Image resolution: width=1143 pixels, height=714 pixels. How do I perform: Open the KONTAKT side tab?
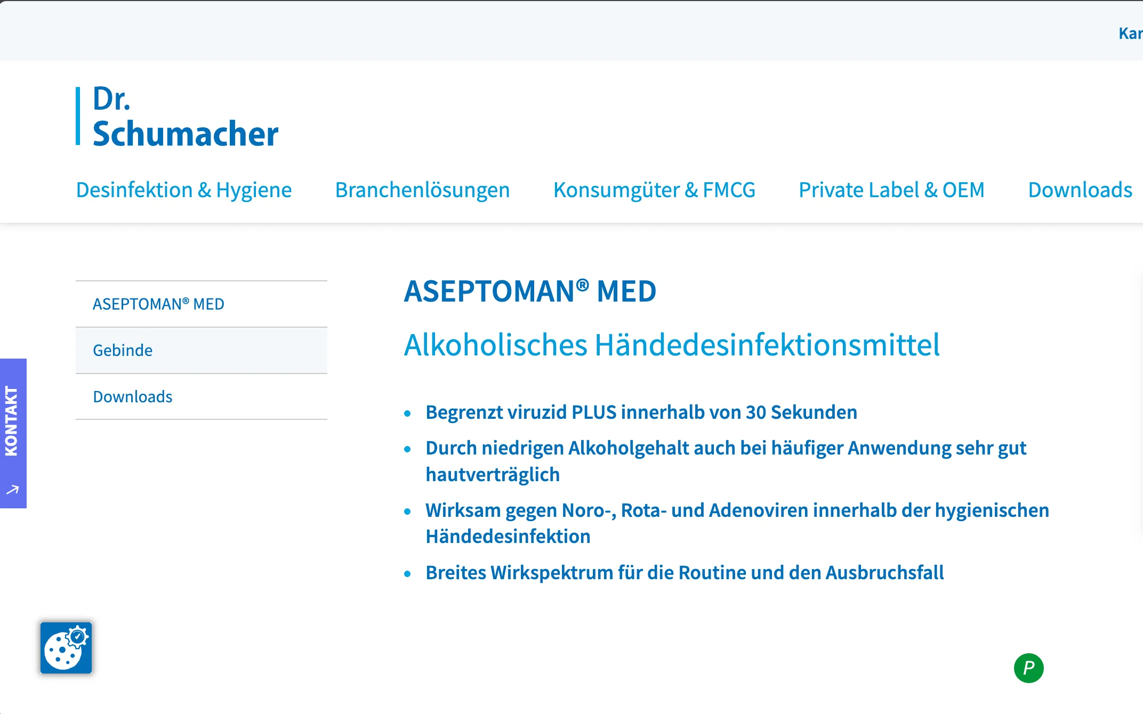click(13, 433)
